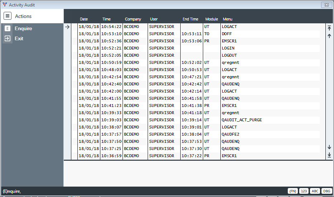Select the Enquire action label
The width and height of the screenshot is (334, 197).
pyautogui.click(x=23, y=28)
